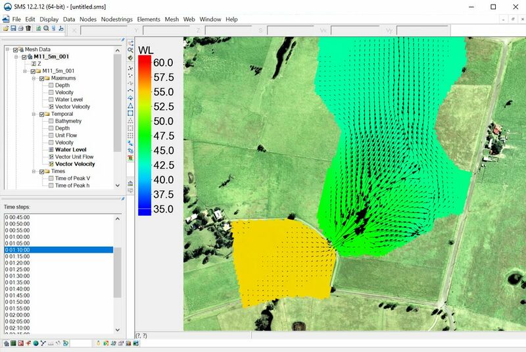Screen dimensions: 526x352
Task: Select time step 0 01:30:00
Action: 18,276
